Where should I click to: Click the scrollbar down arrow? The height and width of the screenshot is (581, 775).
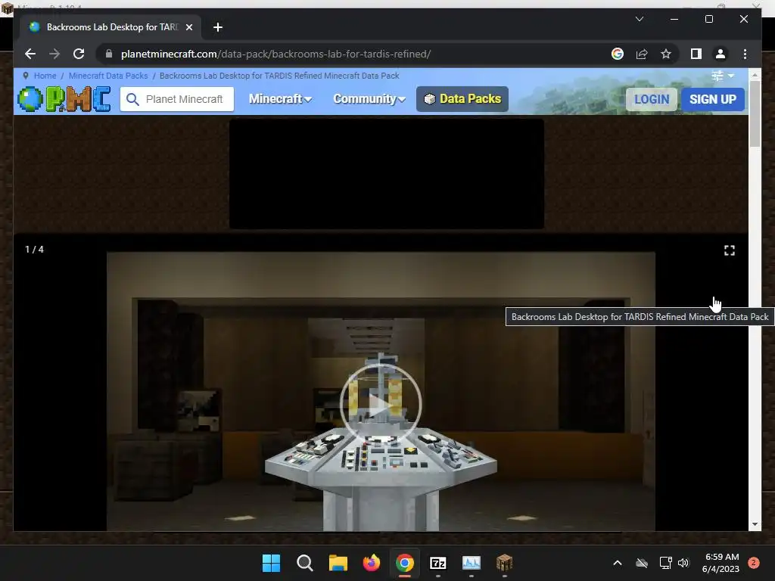[755, 524]
